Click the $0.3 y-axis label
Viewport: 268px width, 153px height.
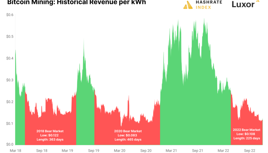coord(10,80)
